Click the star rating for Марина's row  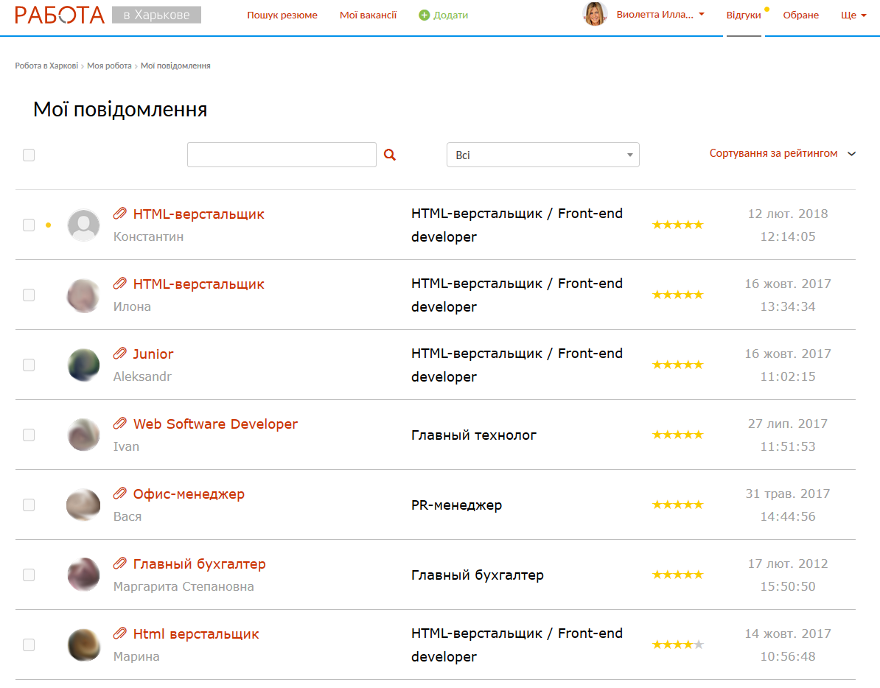(x=677, y=645)
